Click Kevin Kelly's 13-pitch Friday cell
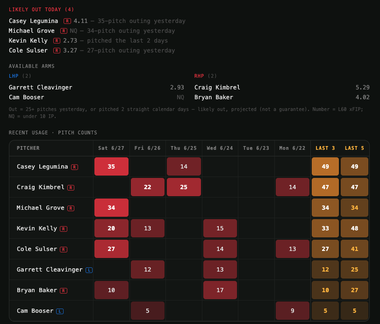This screenshot has width=380, height=324. coord(148,228)
